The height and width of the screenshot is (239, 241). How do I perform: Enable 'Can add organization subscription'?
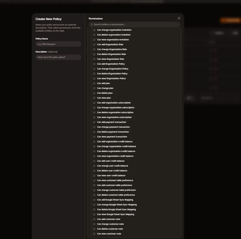pos(94,103)
